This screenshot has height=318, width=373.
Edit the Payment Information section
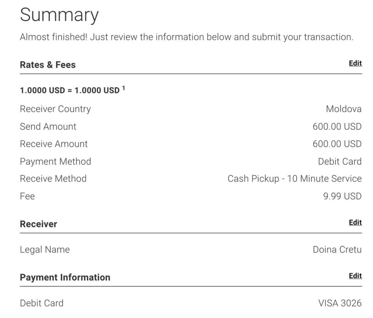coord(355,276)
